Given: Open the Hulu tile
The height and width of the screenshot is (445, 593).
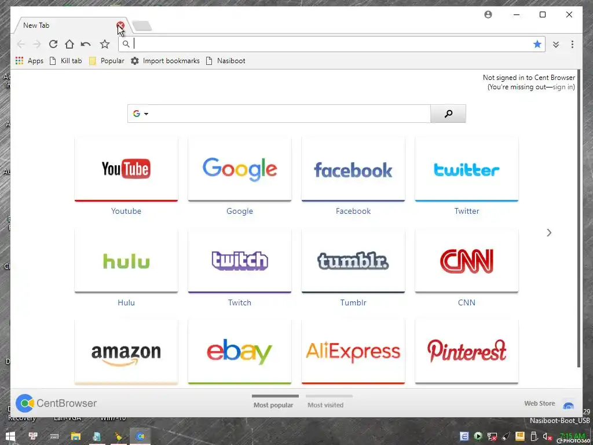Looking at the screenshot, I should [126, 261].
